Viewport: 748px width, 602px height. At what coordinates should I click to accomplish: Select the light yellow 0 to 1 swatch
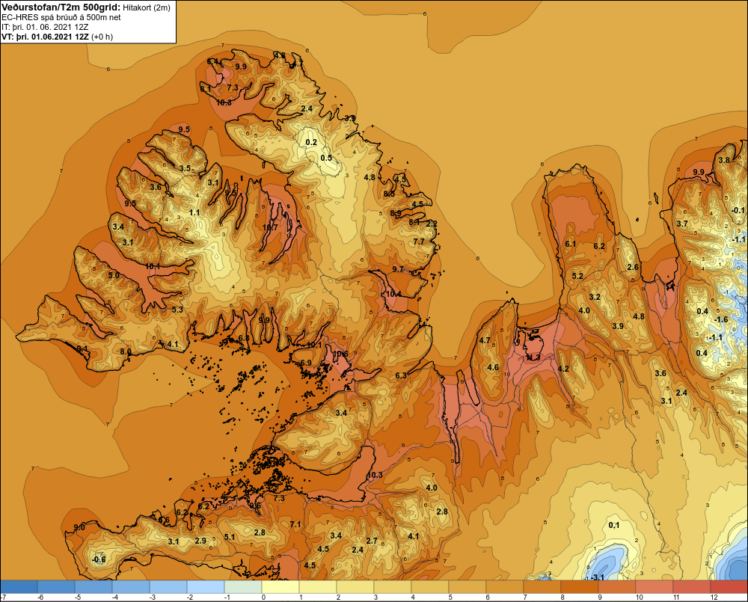click(280, 587)
